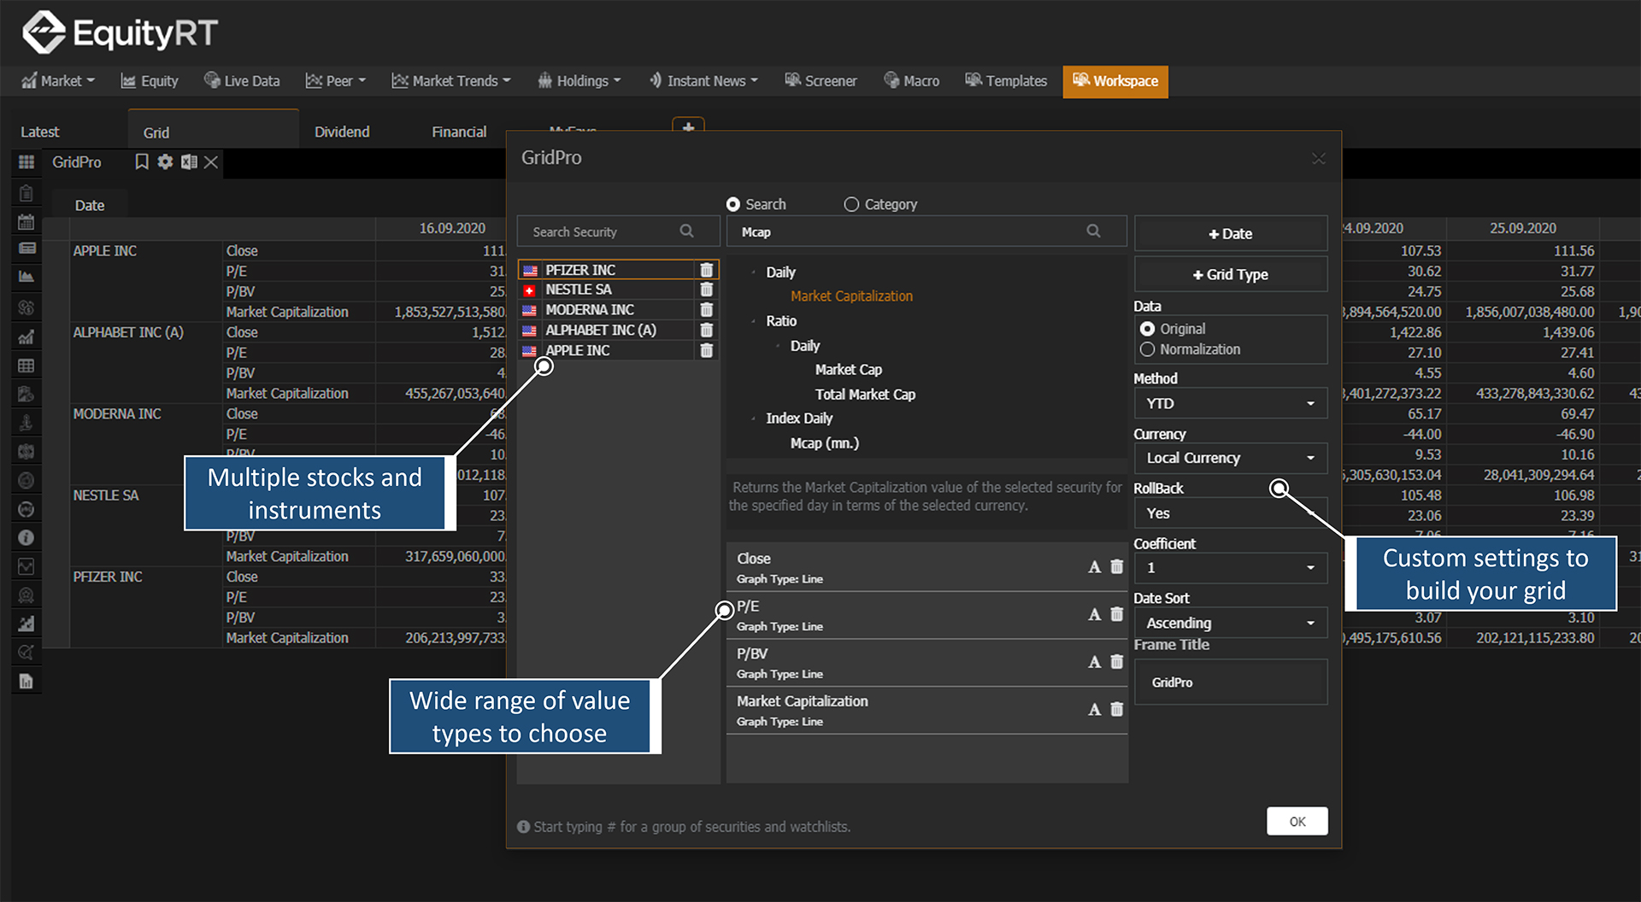The height and width of the screenshot is (902, 1641).
Task: Remove the Close value type with trash icon
Action: pyautogui.click(x=1116, y=566)
